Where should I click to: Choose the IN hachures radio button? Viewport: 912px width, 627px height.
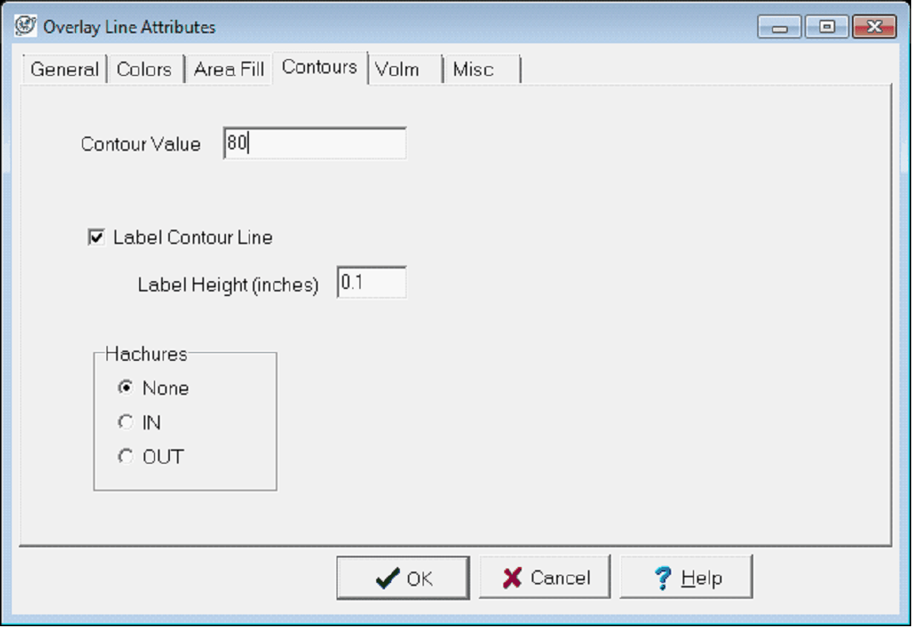126,422
